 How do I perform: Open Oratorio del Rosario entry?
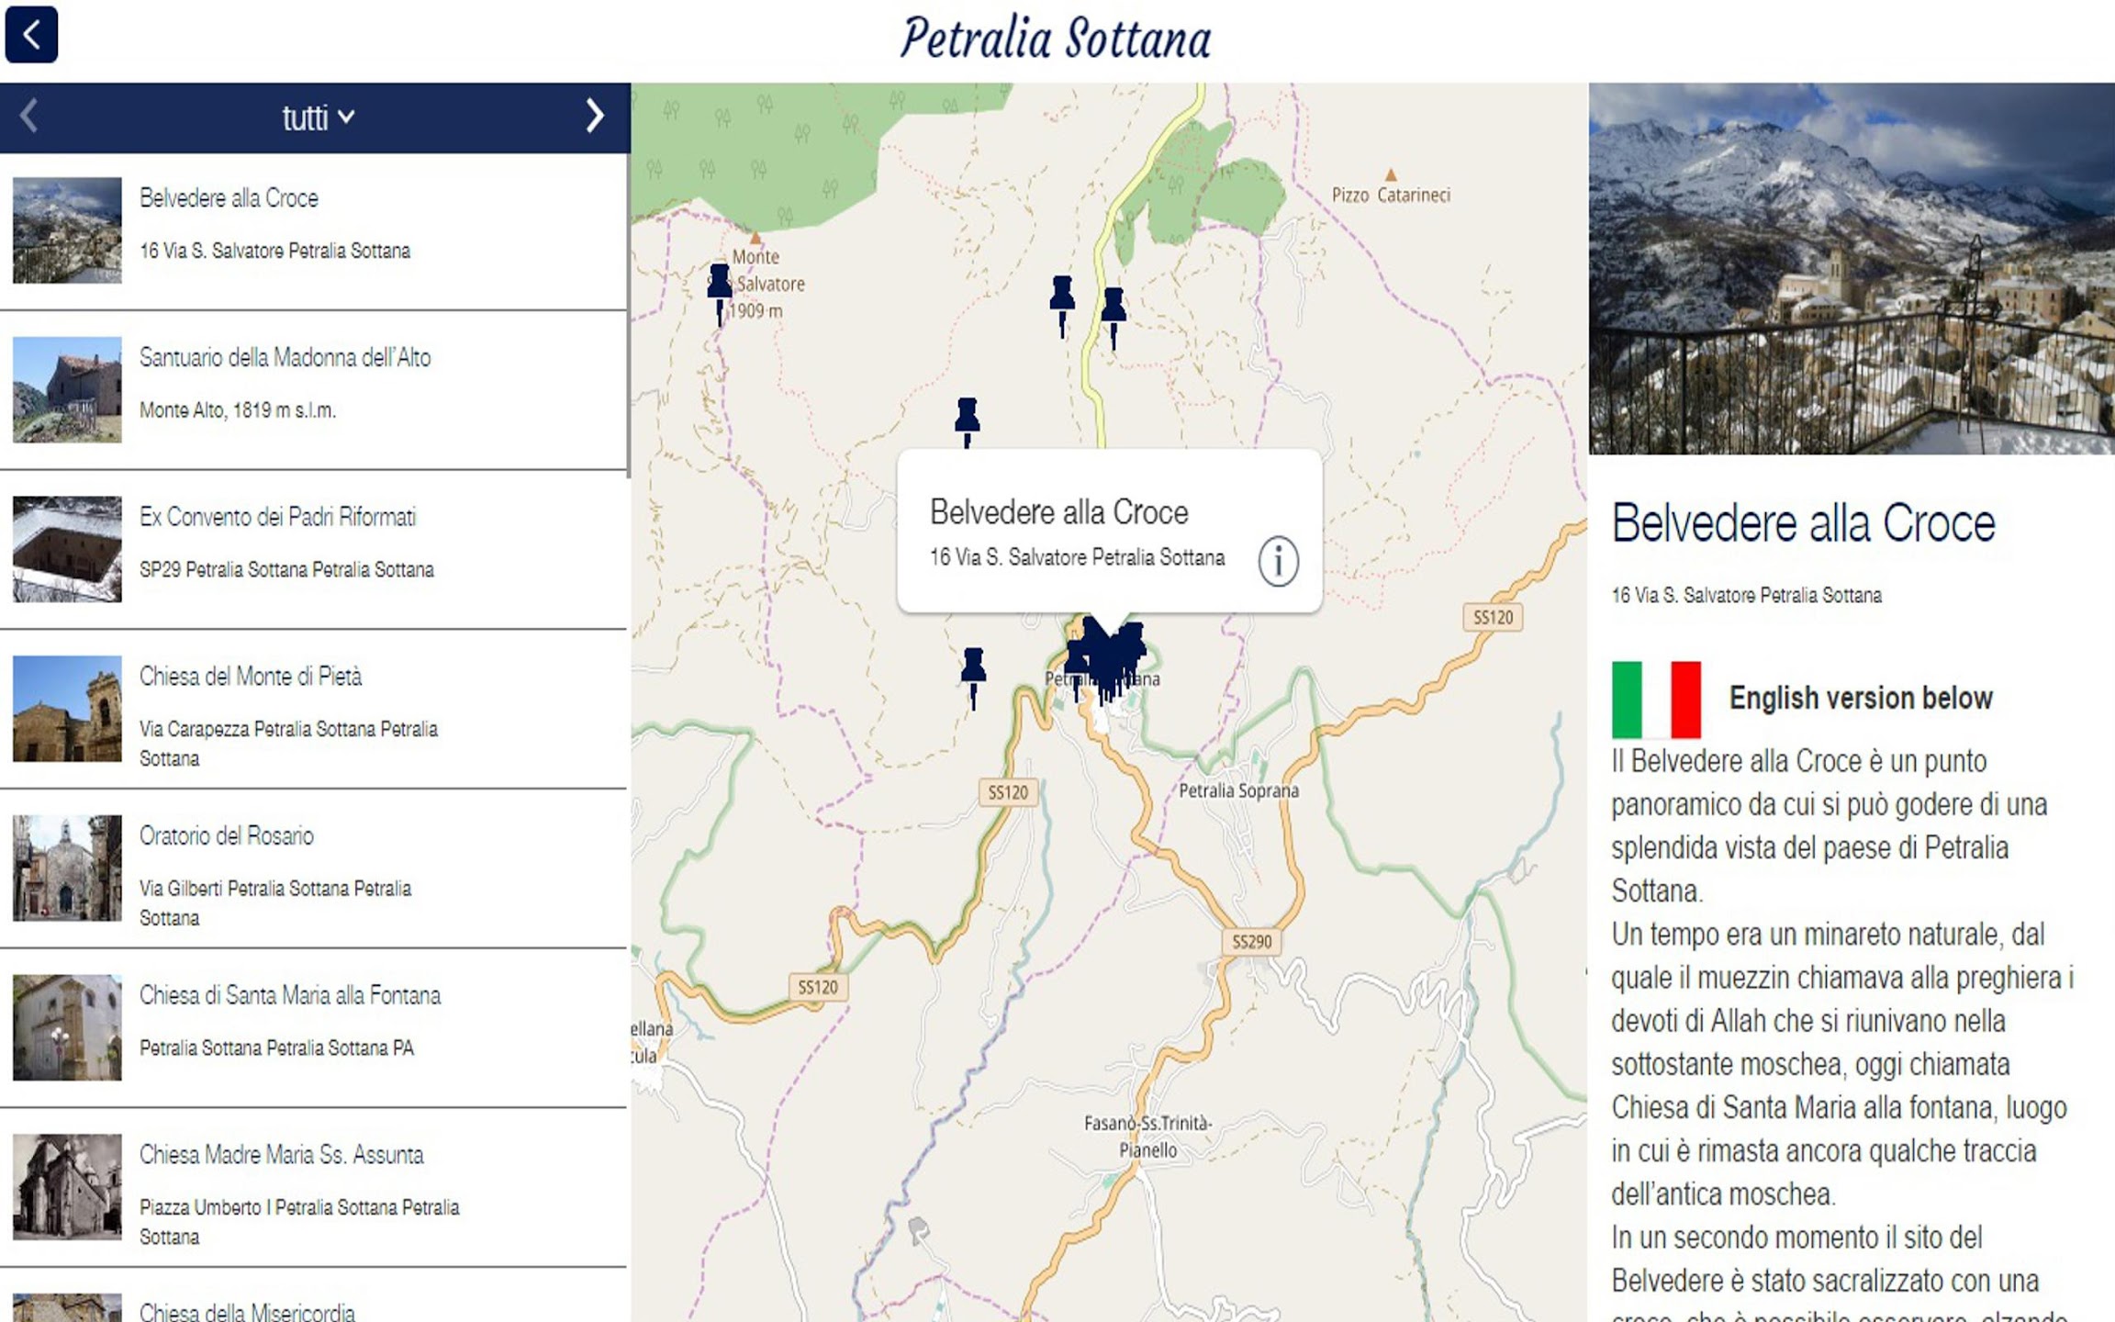[313, 868]
